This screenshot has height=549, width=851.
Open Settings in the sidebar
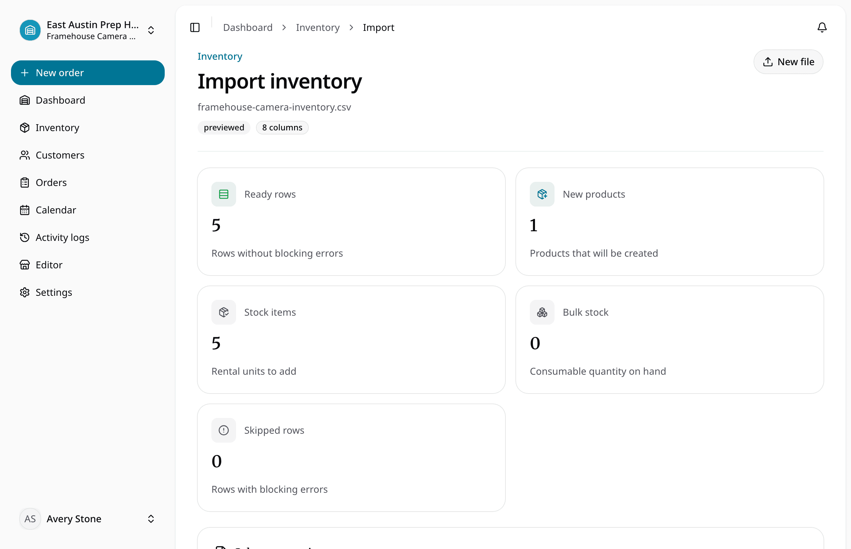88,292
